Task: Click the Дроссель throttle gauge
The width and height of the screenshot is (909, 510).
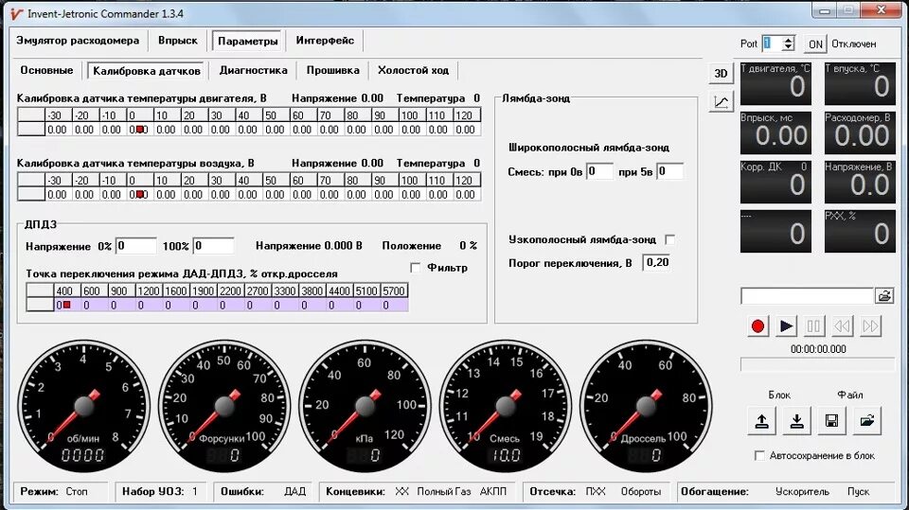Action: (646, 406)
